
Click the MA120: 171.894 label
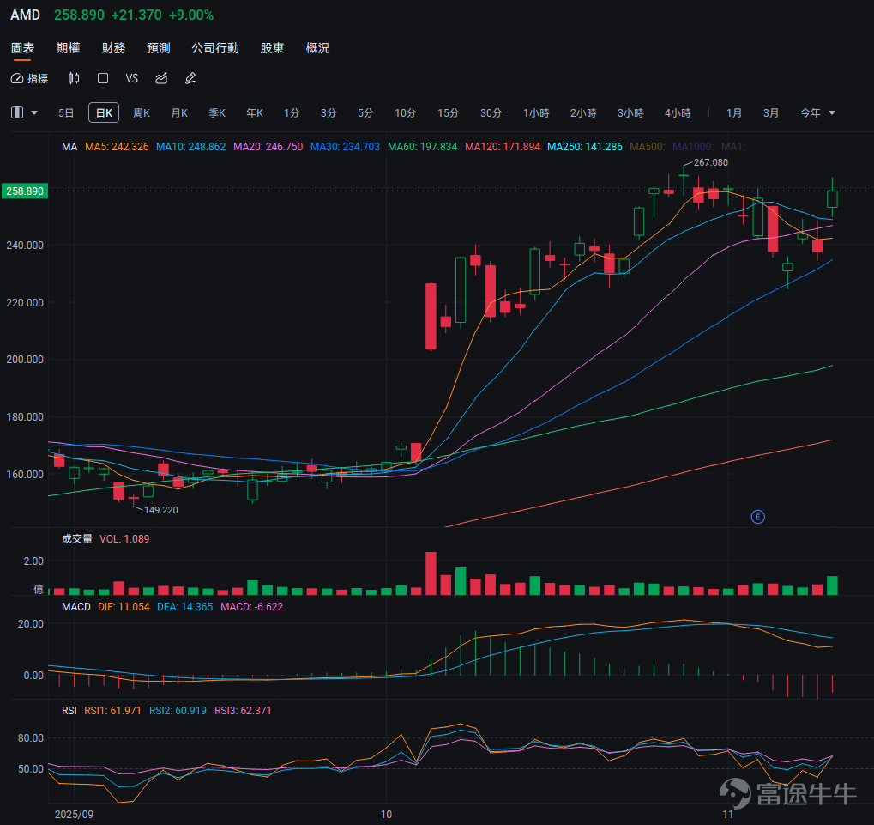[x=503, y=147]
